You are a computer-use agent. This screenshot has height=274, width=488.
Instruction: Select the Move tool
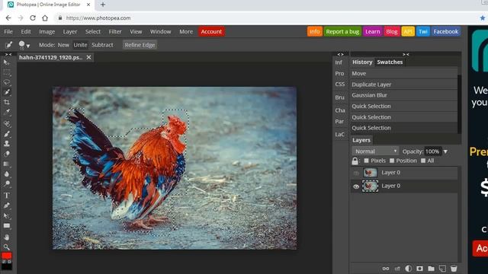click(7, 62)
